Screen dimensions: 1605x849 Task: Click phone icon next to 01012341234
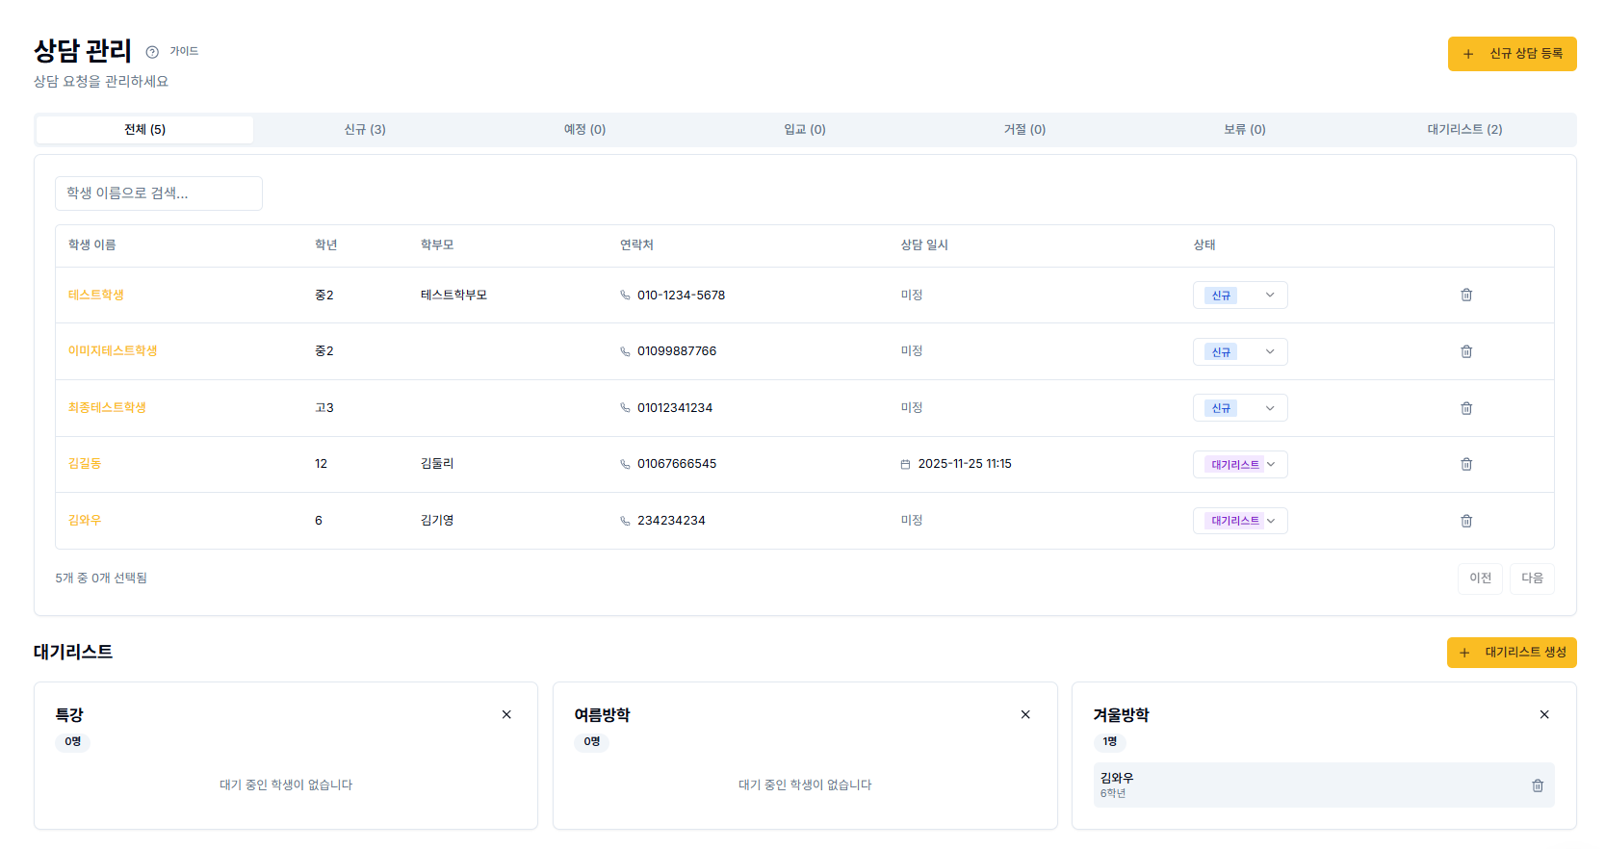(625, 408)
